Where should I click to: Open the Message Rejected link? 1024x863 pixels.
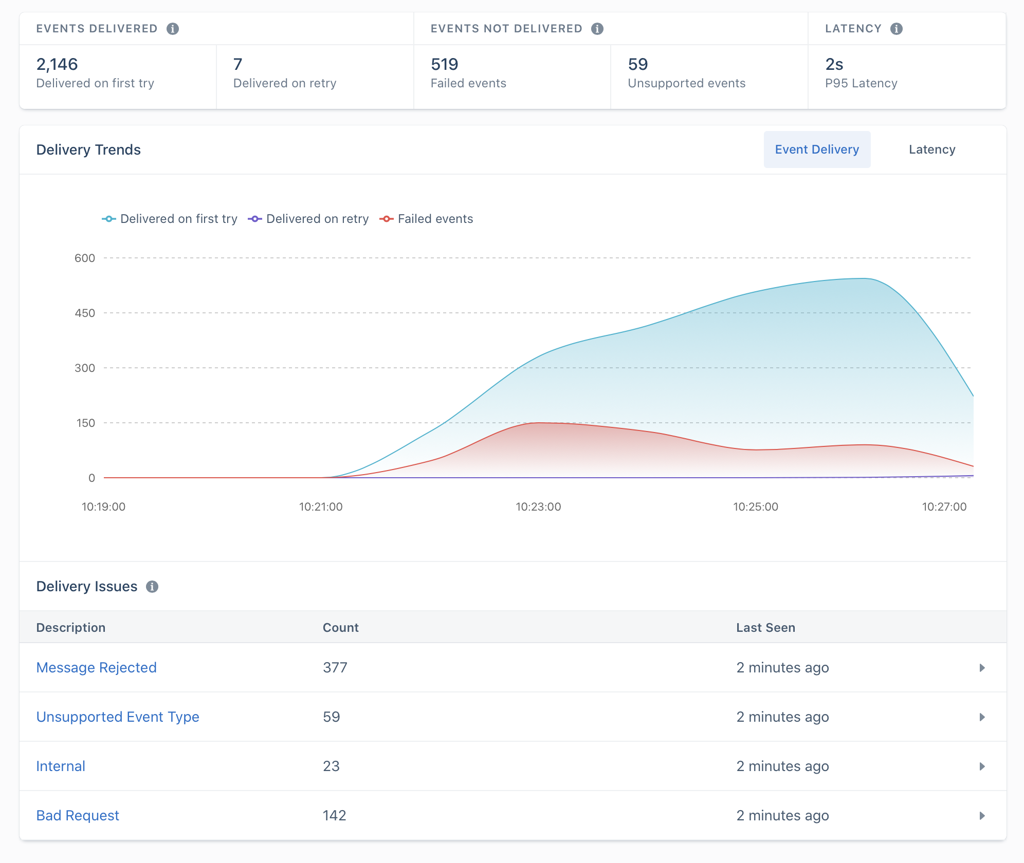point(96,667)
